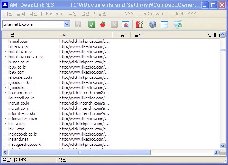Select the infocyber.co.kr bookmark
The image size is (228, 165).
click(22, 113)
